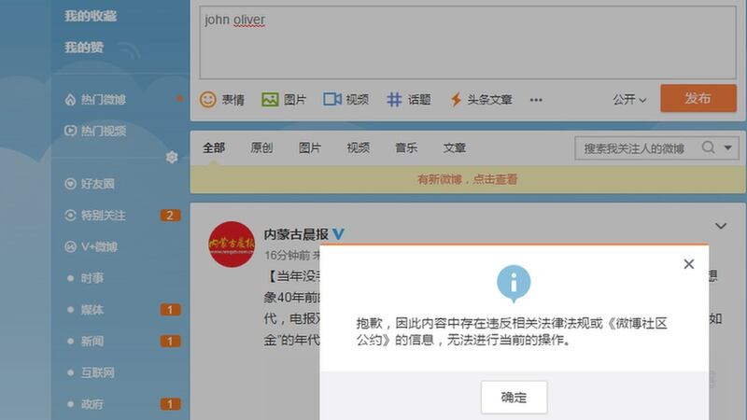Switch to 视频 feed tab
Screen dimensions: 747x420
[x=359, y=148]
